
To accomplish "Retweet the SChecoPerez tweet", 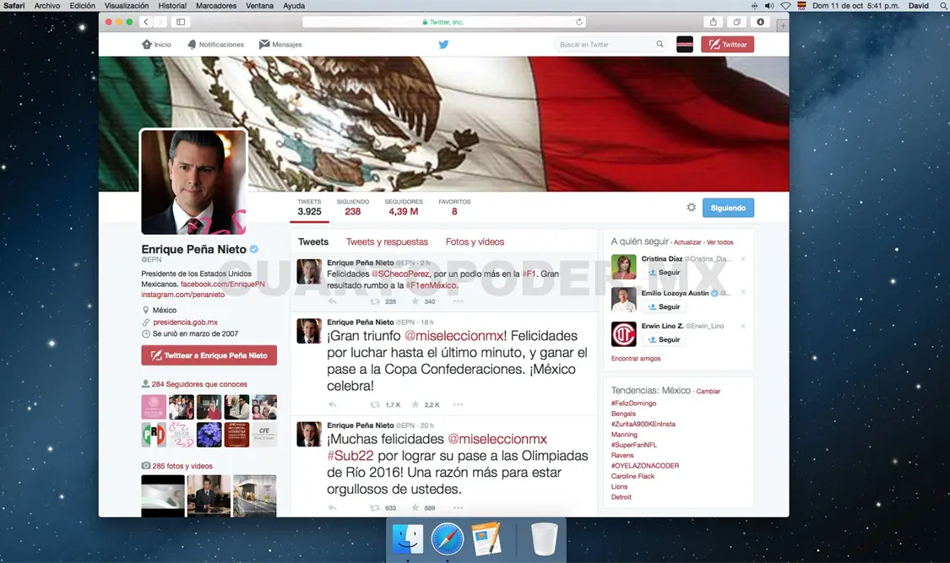I will pyautogui.click(x=375, y=301).
